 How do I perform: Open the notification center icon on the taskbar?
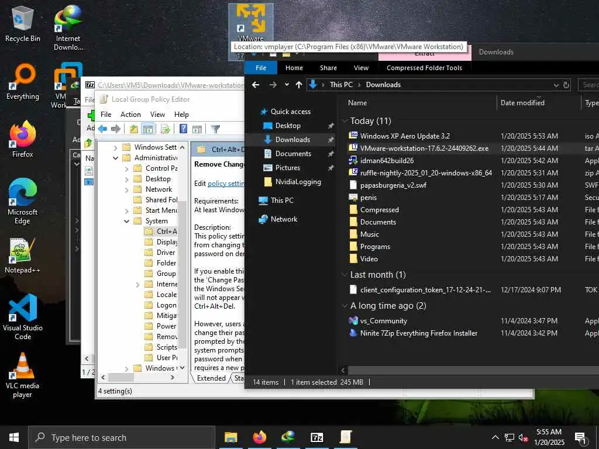point(581,438)
